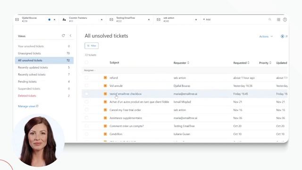Close the seb anton tab
This screenshot has height=170, width=302.
[196, 19]
